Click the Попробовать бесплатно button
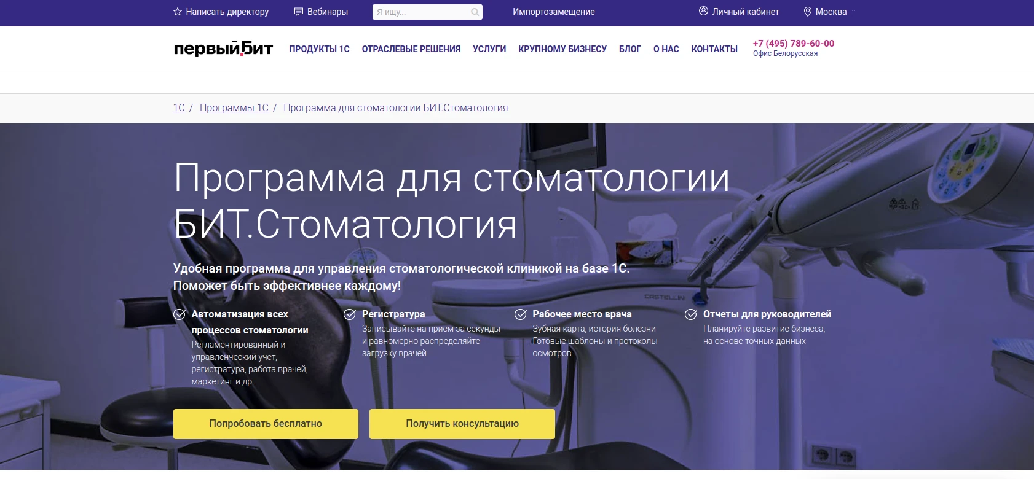 coord(266,424)
